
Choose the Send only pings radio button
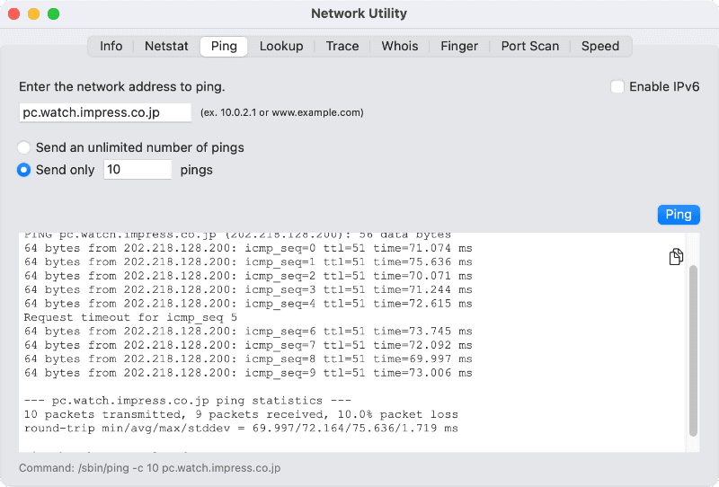pyautogui.click(x=24, y=170)
